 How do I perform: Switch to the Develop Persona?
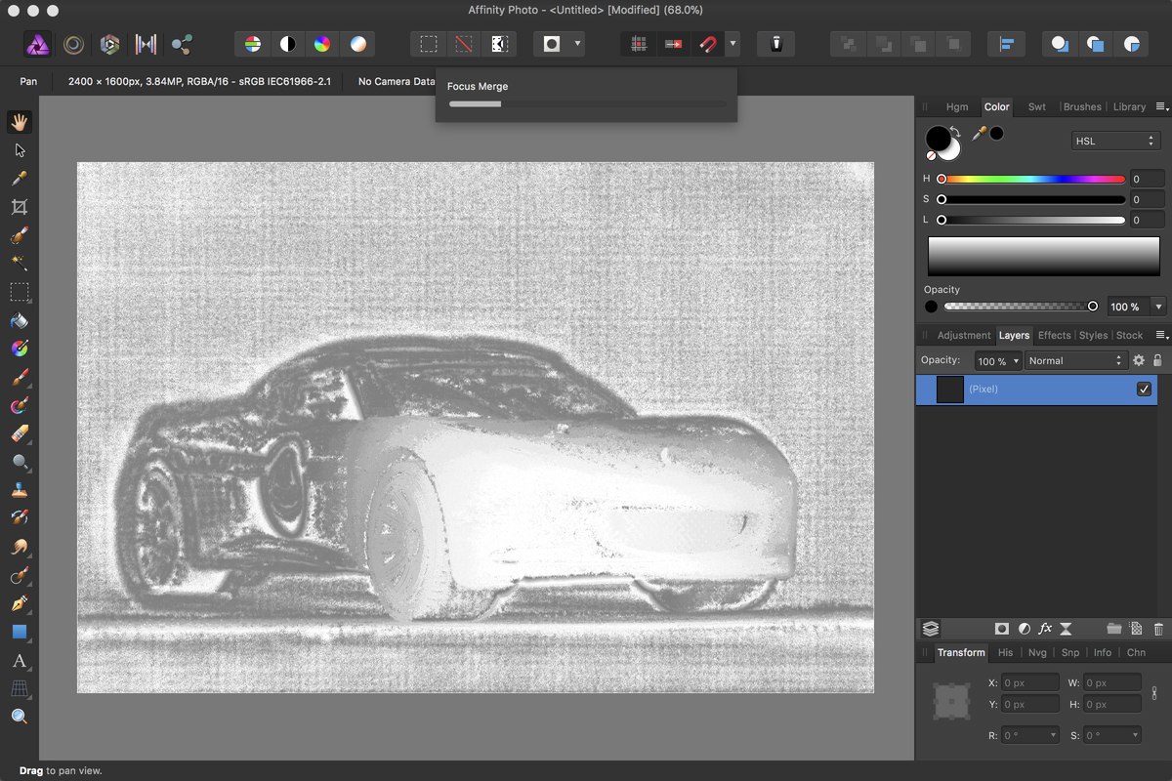click(x=109, y=44)
